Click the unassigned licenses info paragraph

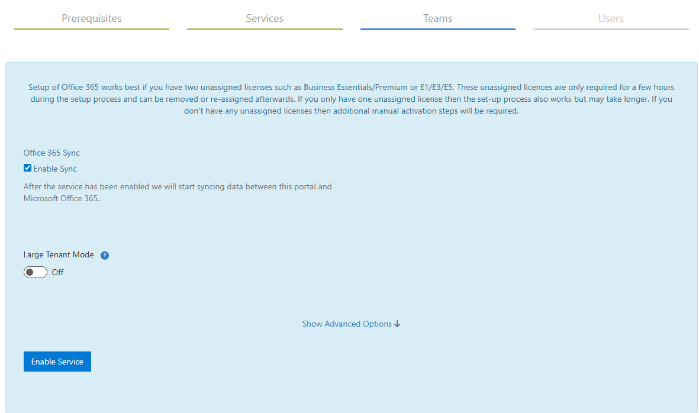point(351,99)
